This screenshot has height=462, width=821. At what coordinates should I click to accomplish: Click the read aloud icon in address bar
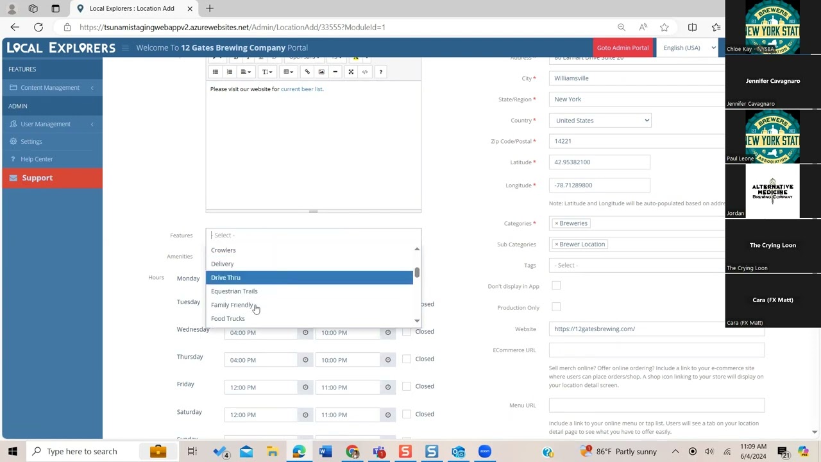tap(643, 27)
